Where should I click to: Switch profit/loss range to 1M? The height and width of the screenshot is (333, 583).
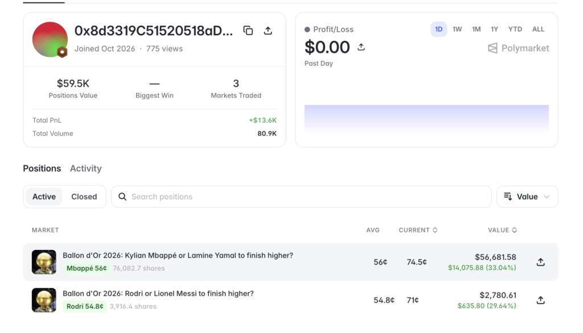[477, 30]
